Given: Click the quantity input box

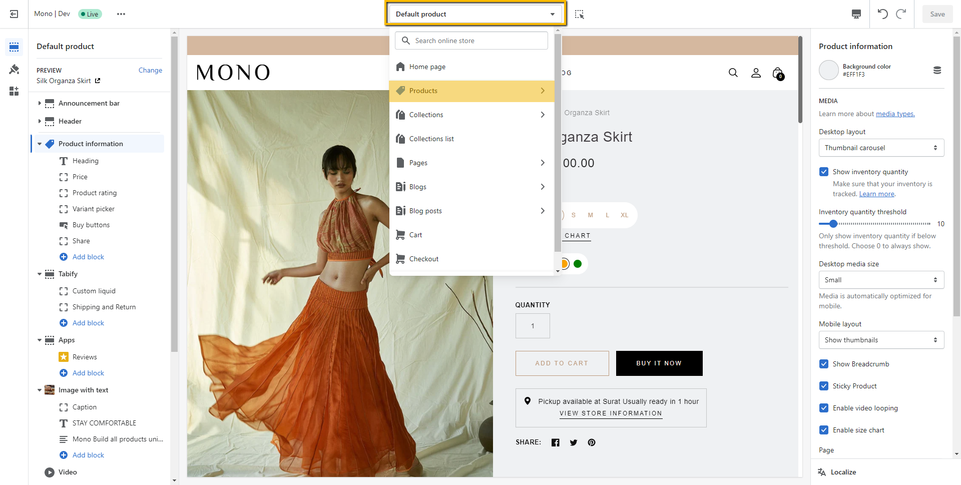Looking at the screenshot, I should (x=533, y=326).
